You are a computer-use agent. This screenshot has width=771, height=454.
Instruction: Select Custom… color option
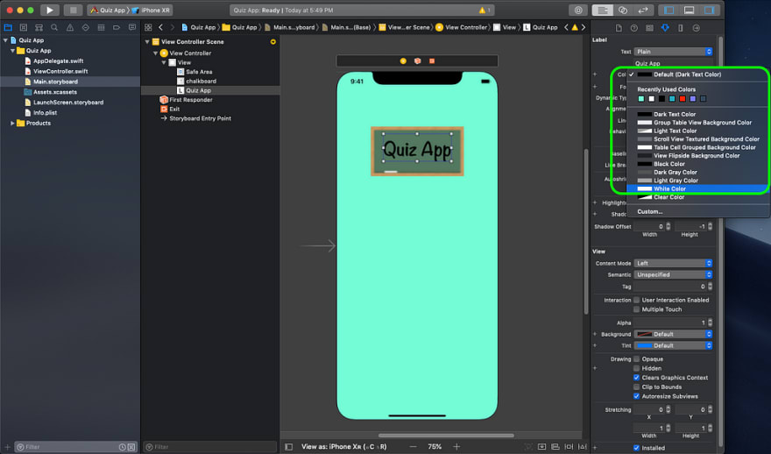point(649,211)
